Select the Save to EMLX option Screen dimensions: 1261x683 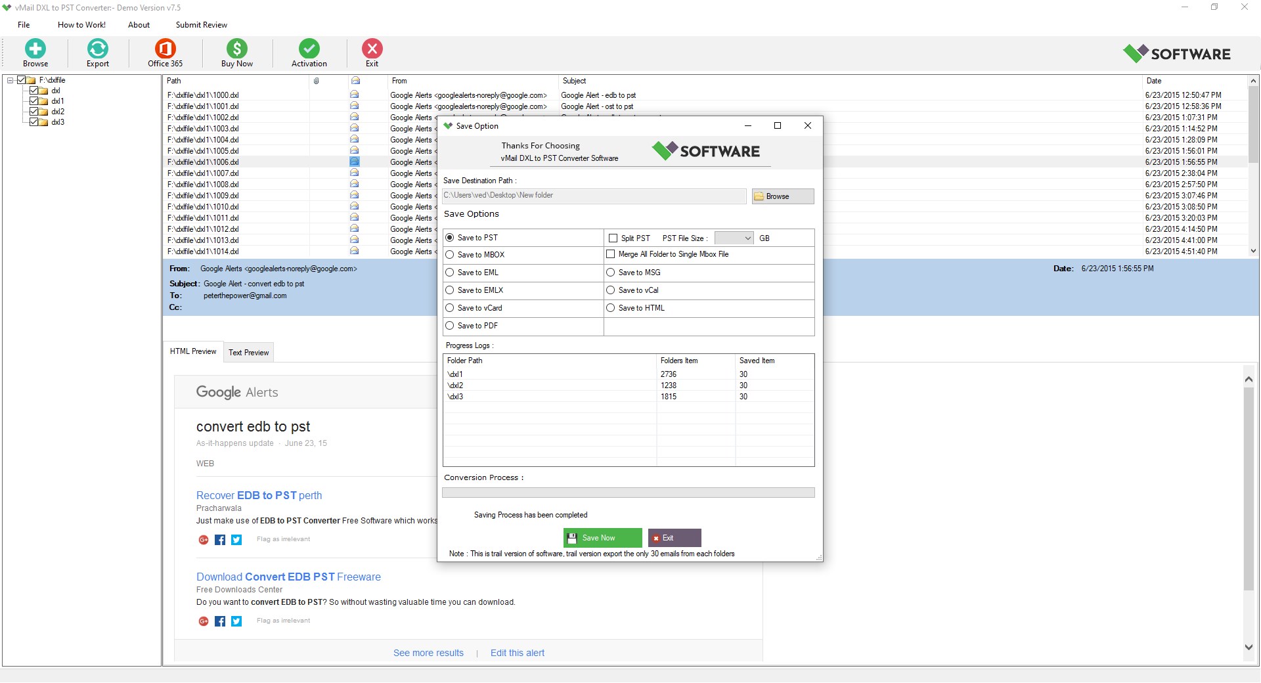[x=450, y=290]
